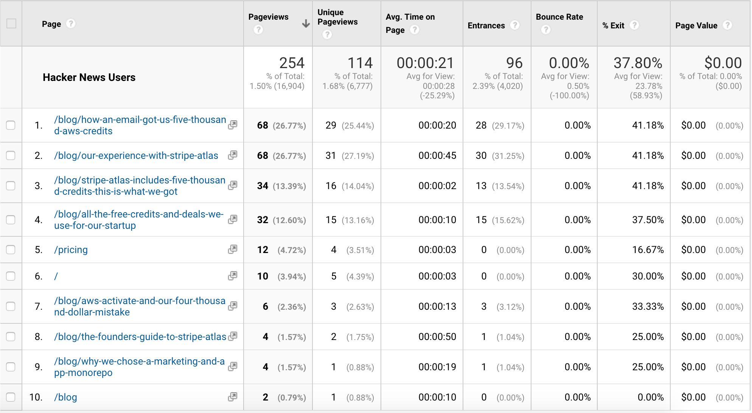Open help icon for Avg. Time on Page
Viewport: 752px width, 413px height.
[x=415, y=29]
